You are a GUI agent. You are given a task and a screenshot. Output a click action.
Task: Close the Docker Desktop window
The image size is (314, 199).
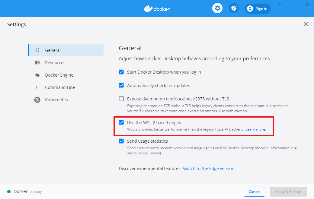pos(307,5)
